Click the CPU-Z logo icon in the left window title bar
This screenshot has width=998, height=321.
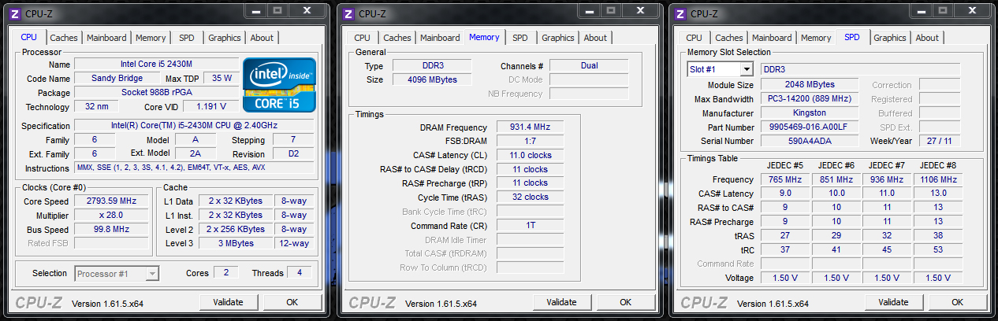(16, 13)
